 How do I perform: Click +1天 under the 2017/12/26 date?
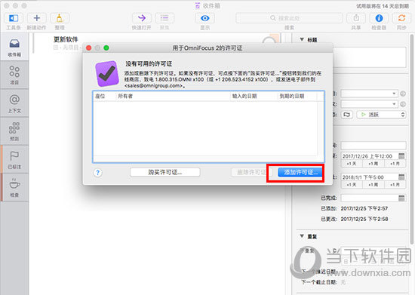tap(352, 164)
